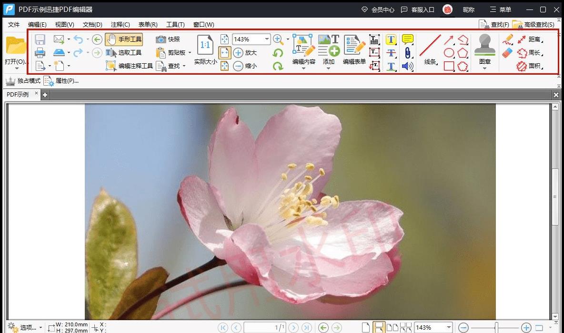564x333 pixels.
Task: Select the eraser annotation tool
Action: [506, 53]
